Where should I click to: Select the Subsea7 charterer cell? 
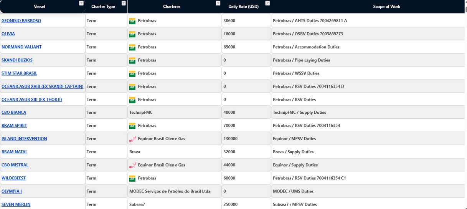tap(175, 204)
